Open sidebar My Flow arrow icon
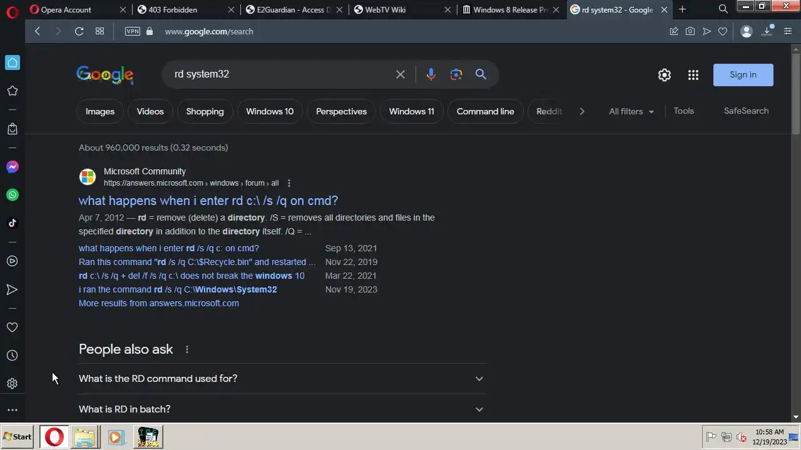This screenshot has width=801, height=450. click(x=13, y=289)
